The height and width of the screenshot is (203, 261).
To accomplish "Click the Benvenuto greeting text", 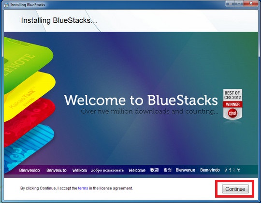I will (x=57, y=170).
